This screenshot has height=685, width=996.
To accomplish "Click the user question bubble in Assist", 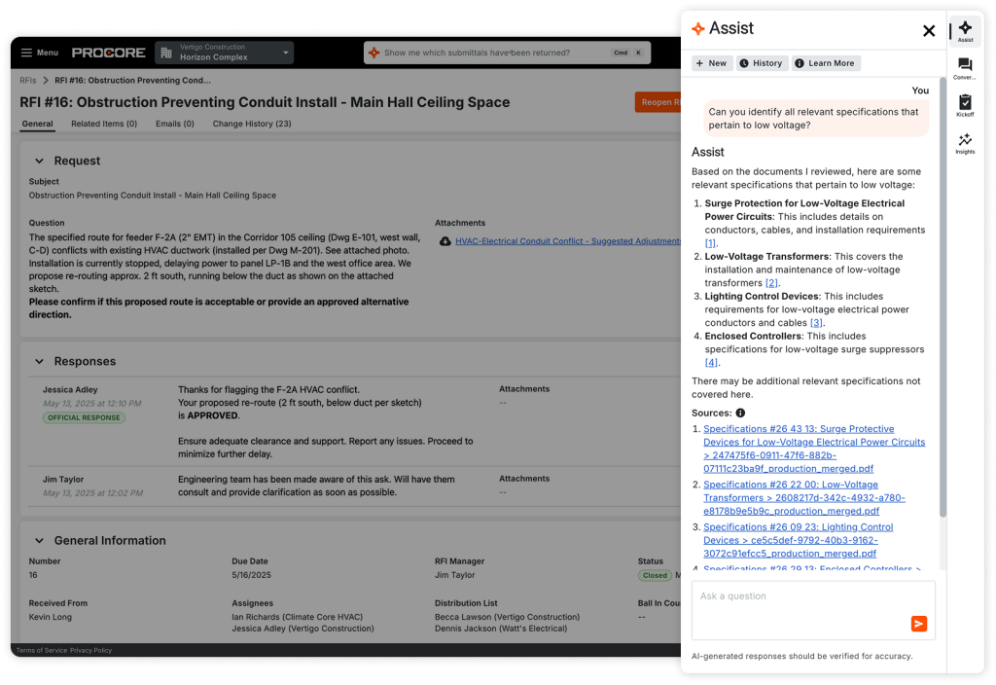I will [816, 119].
